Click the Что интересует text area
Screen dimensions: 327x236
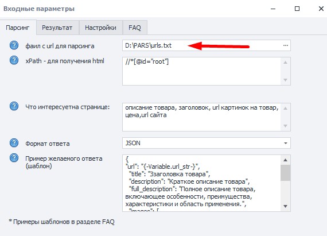point(202,117)
